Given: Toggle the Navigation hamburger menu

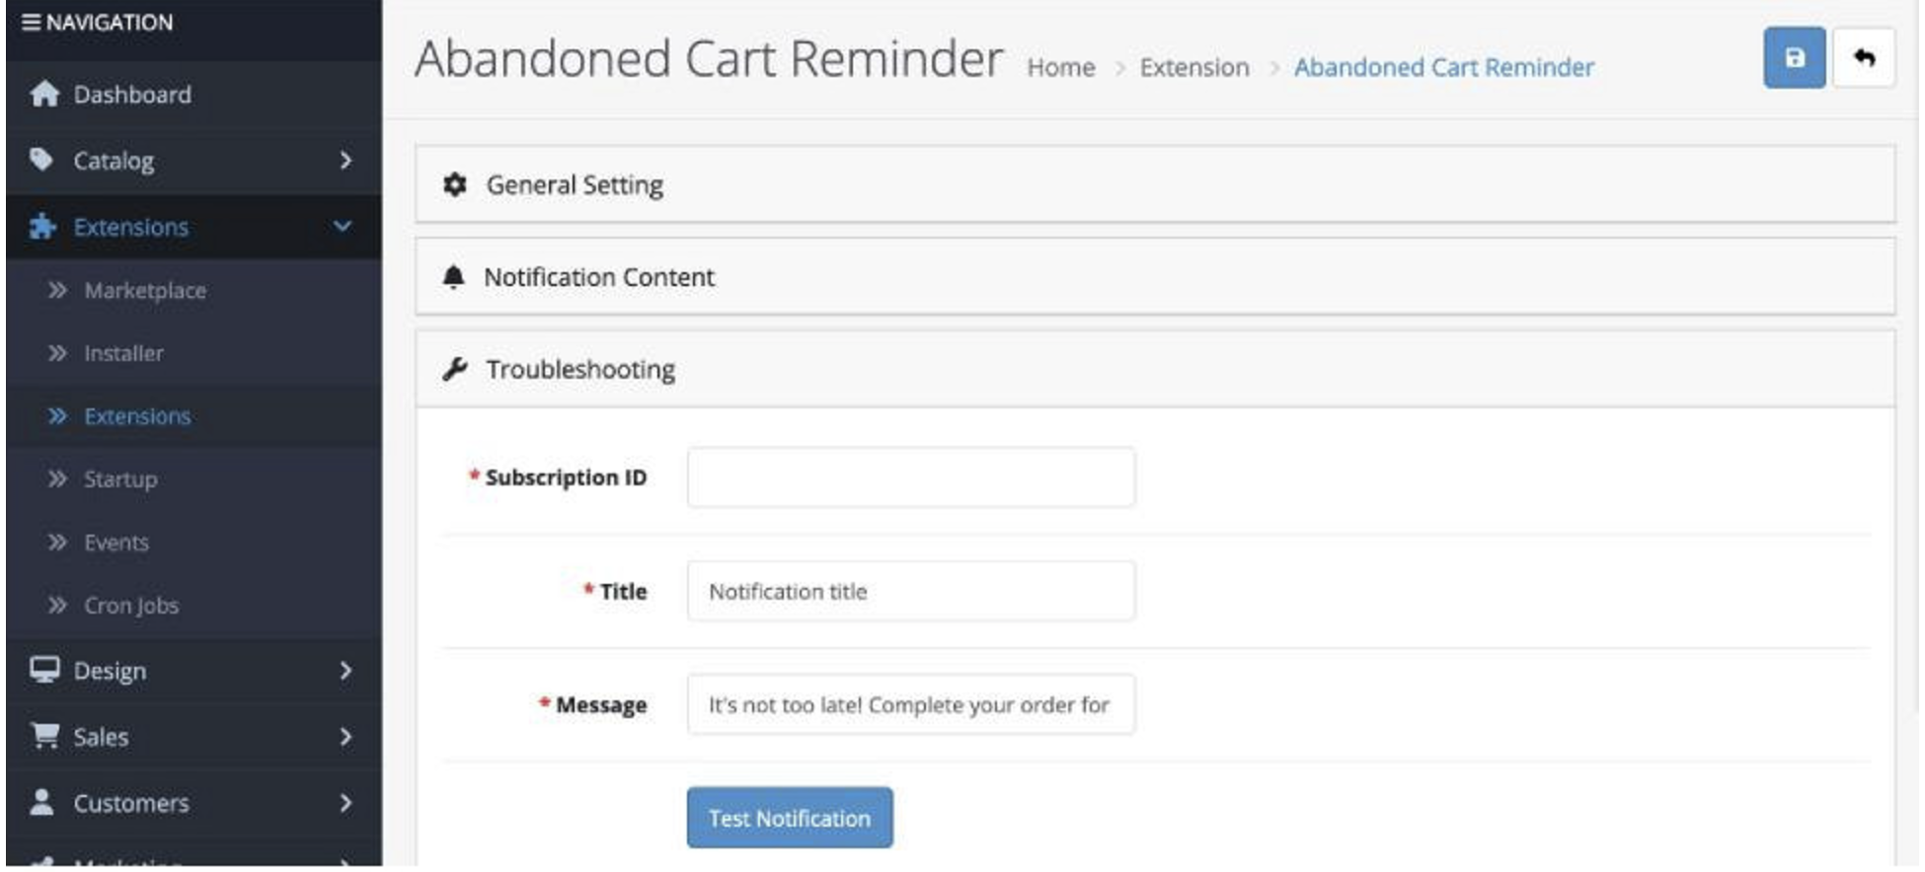Looking at the screenshot, I should point(32,22).
